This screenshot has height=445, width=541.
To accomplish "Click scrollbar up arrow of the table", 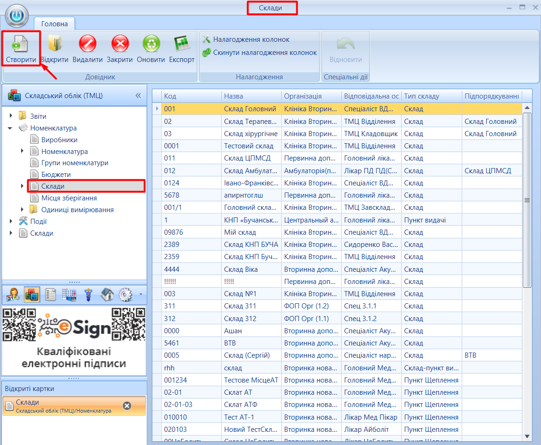I will pyautogui.click(x=527, y=107).
